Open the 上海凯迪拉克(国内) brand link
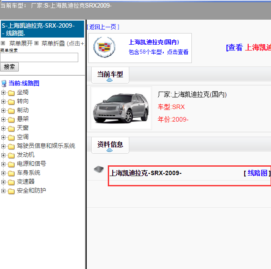Viewport: 271px width, 269px height. (154, 42)
